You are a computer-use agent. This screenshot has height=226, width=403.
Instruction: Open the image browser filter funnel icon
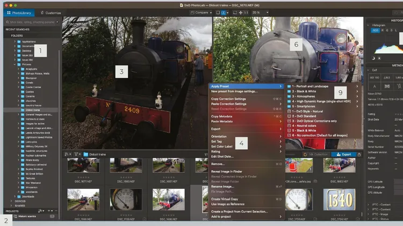tap(77, 155)
